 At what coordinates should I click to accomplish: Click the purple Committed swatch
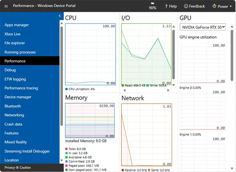click(67, 161)
